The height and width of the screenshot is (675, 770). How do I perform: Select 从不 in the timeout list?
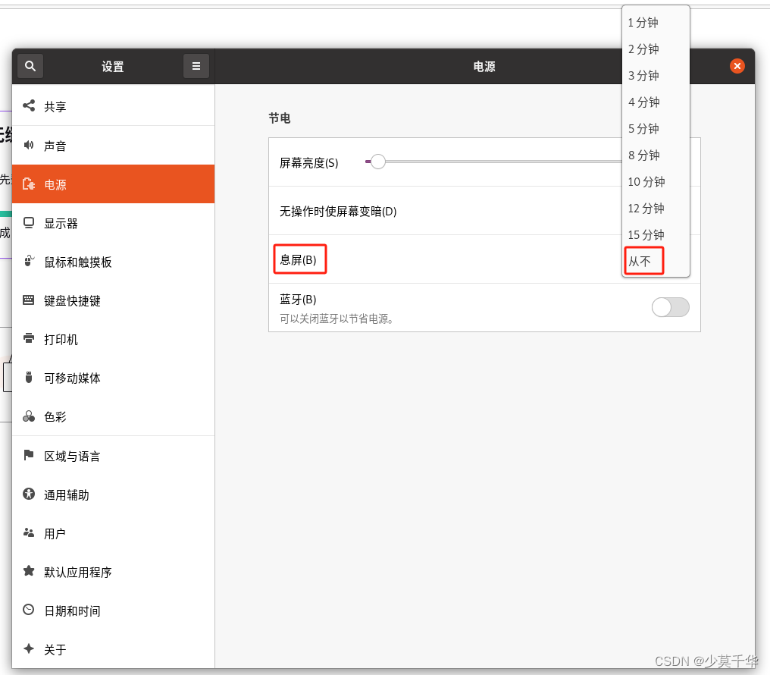coord(643,260)
